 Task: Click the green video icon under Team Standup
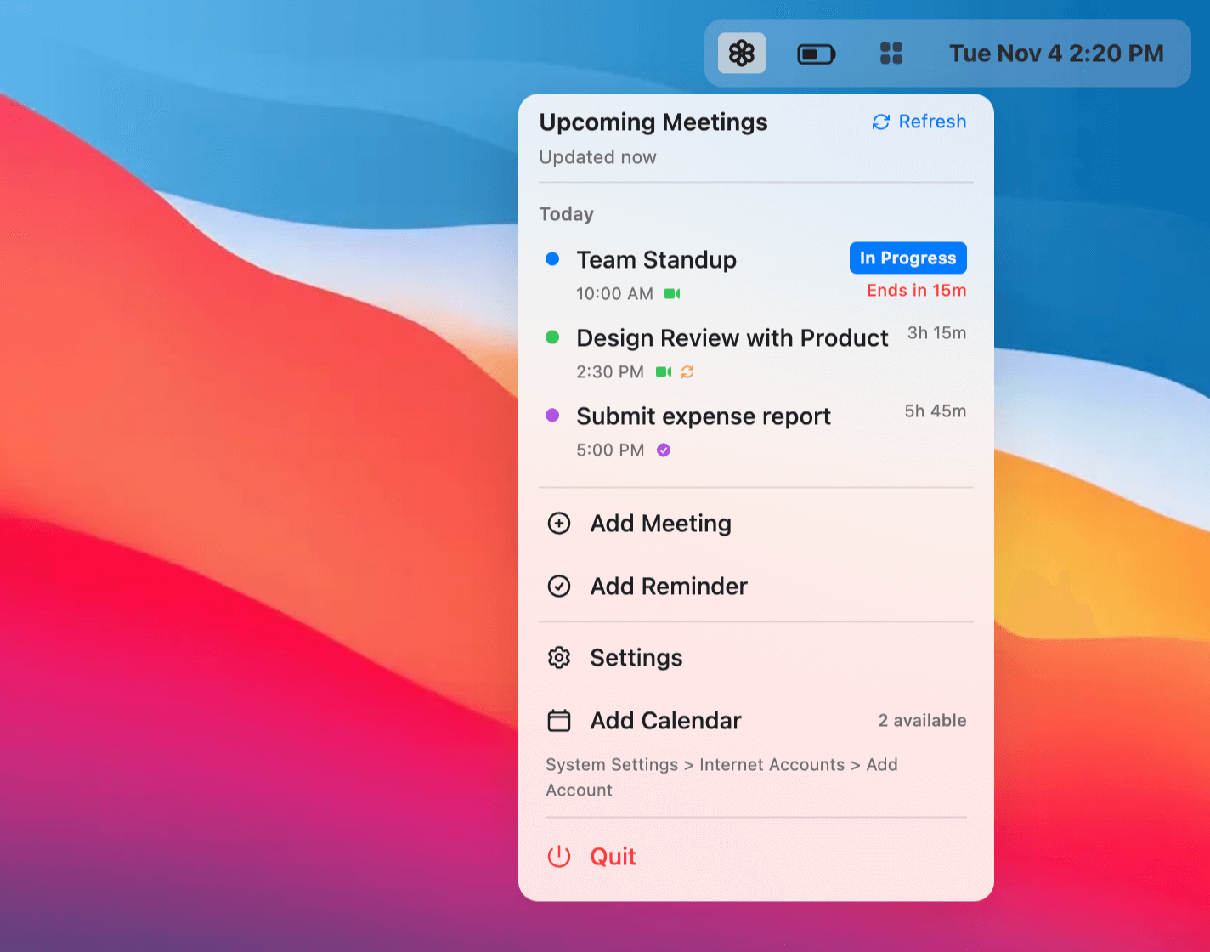[672, 294]
